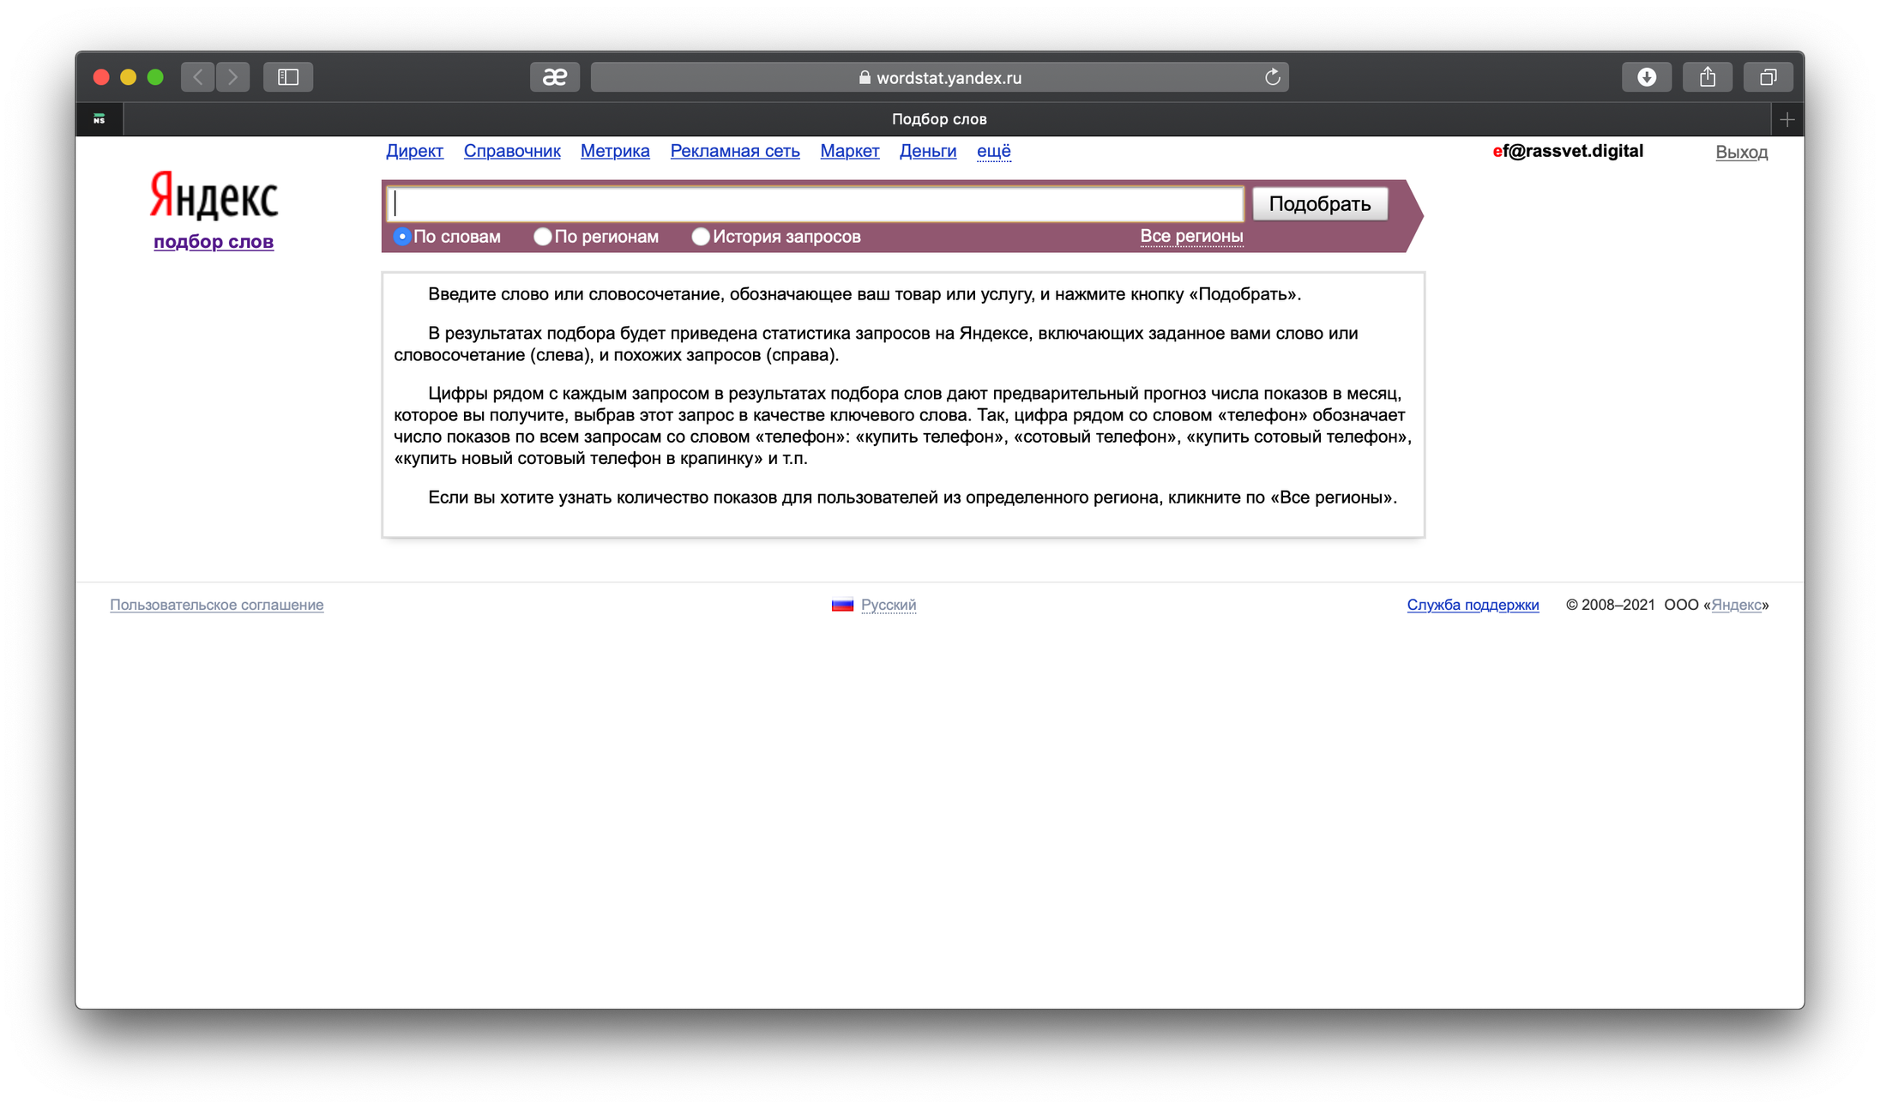Screen dimensions: 1880x1109
Task: Click the подбор слов link
Action: [214, 242]
